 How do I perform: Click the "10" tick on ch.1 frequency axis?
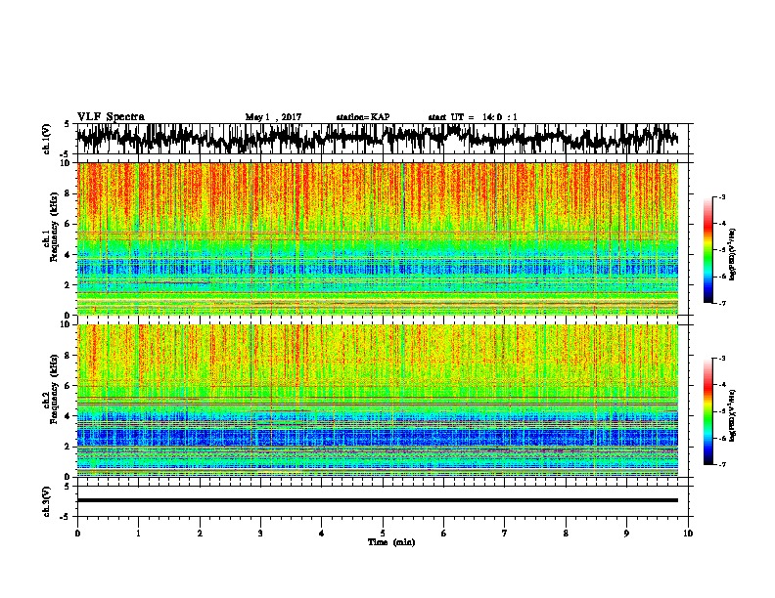(68, 163)
